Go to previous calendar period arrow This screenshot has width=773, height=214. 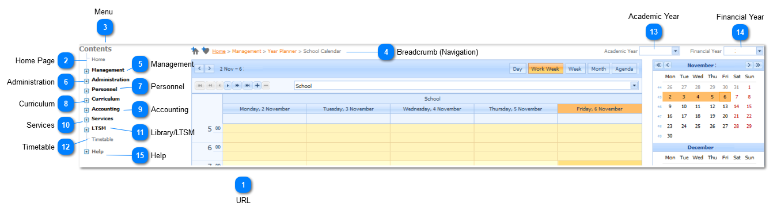pos(200,68)
